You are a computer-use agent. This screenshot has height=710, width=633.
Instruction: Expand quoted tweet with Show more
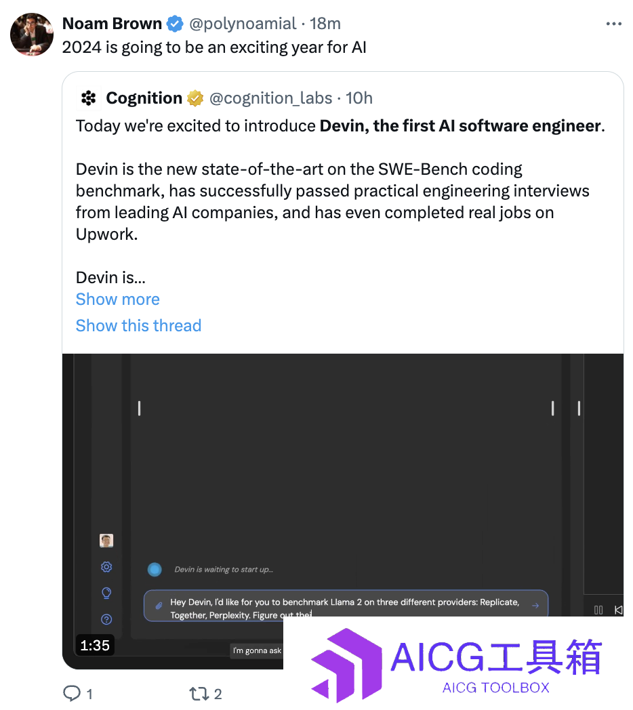tap(118, 299)
